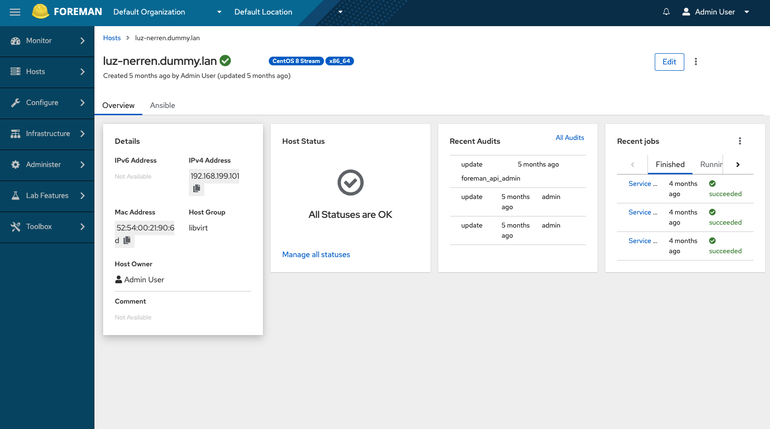Click the Foreman helmet logo

pyautogui.click(x=41, y=12)
